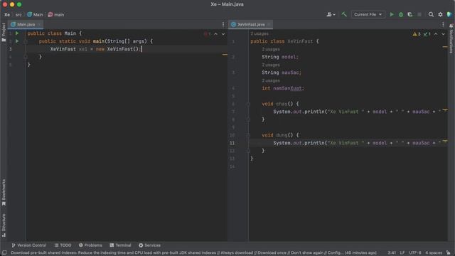Open the Project tool window

click(x=4, y=31)
